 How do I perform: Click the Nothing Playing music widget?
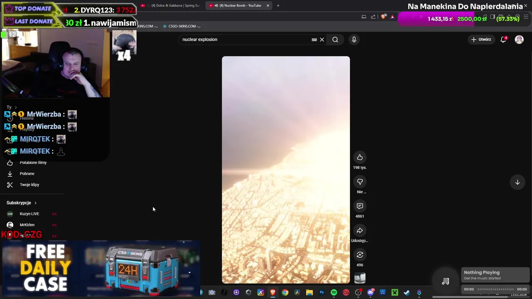pyautogui.click(x=495, y=275)
